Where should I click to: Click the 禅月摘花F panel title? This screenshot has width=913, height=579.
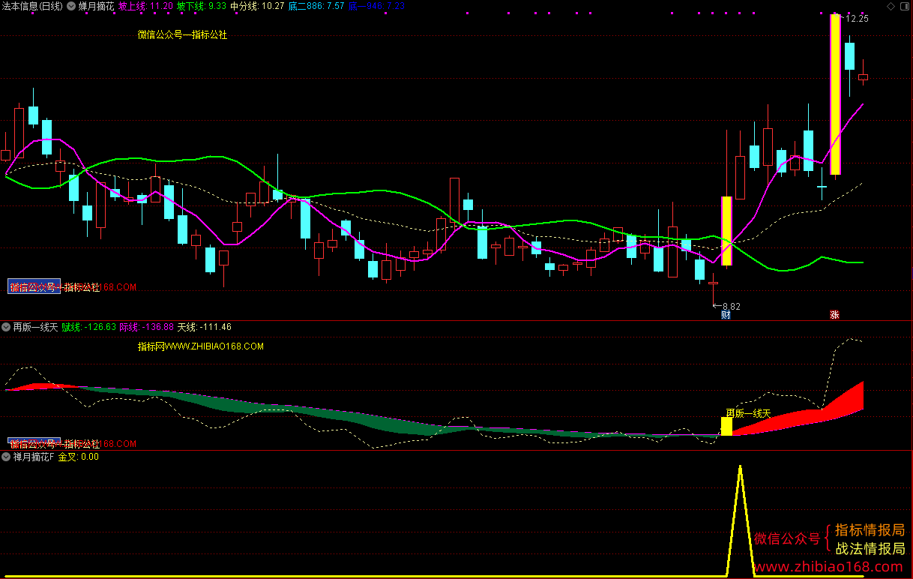(34, 456)
